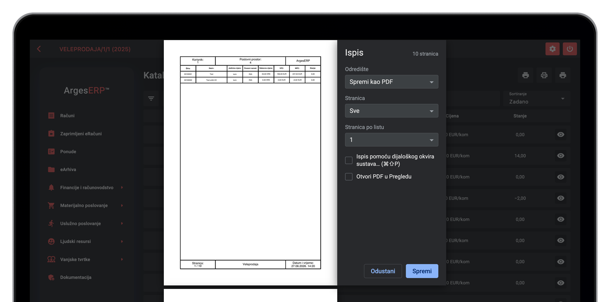This screenshot has width=610, height=302.
Task: Click the rightmost printer icon above table
Action: [563, 75]
